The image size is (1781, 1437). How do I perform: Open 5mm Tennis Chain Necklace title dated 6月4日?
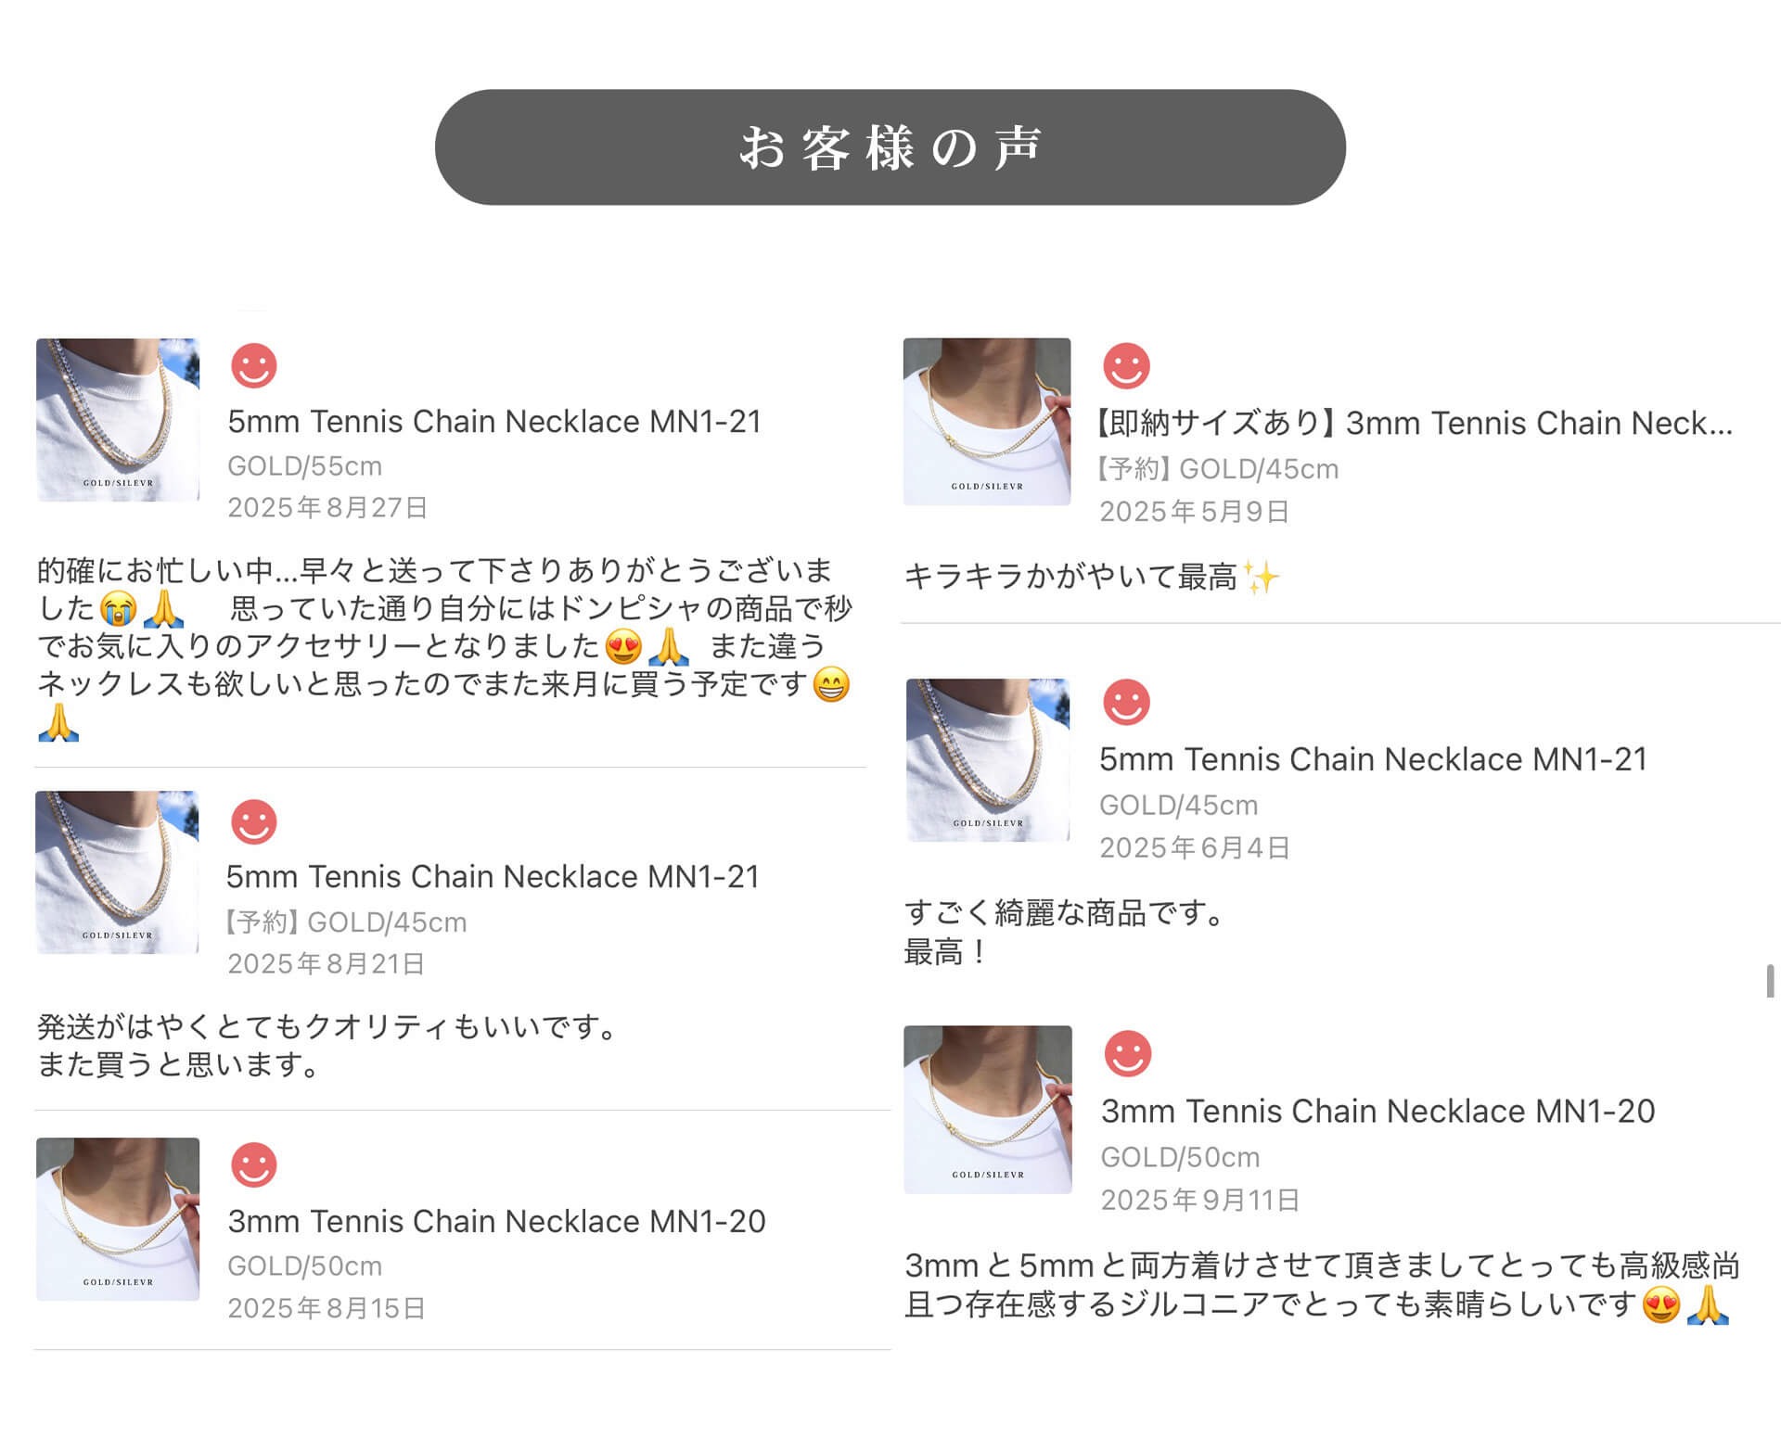click(x=1374, y=759)
